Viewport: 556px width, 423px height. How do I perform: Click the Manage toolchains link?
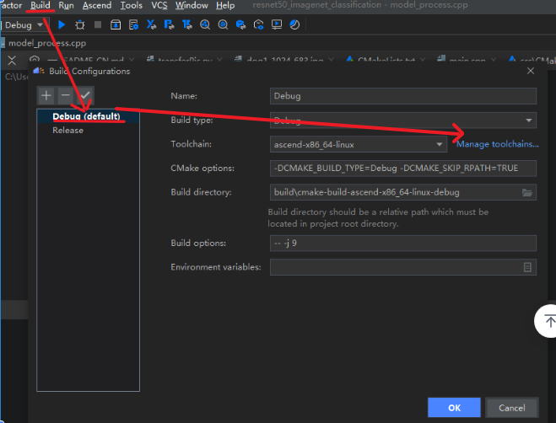(497, 144)
